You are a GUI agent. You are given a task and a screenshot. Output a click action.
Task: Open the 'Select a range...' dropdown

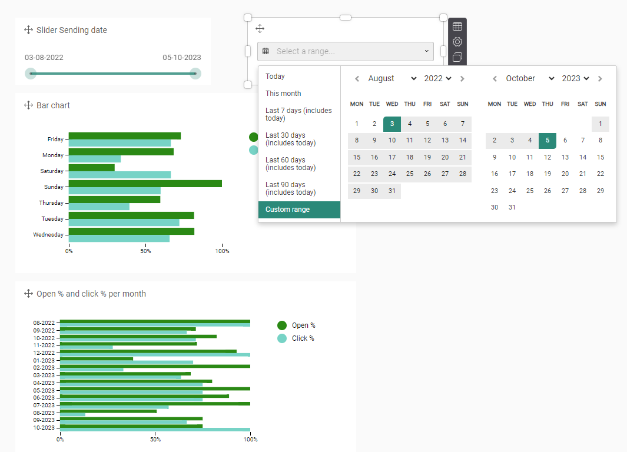point(345,51)
